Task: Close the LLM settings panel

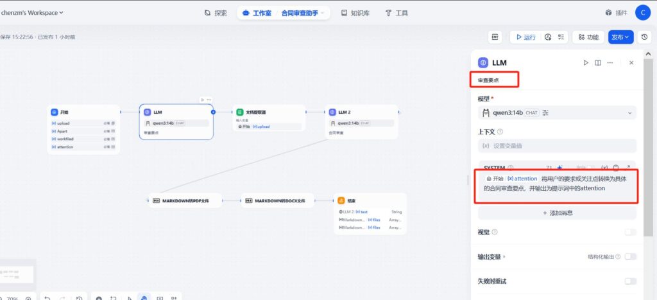Action: 631,63
